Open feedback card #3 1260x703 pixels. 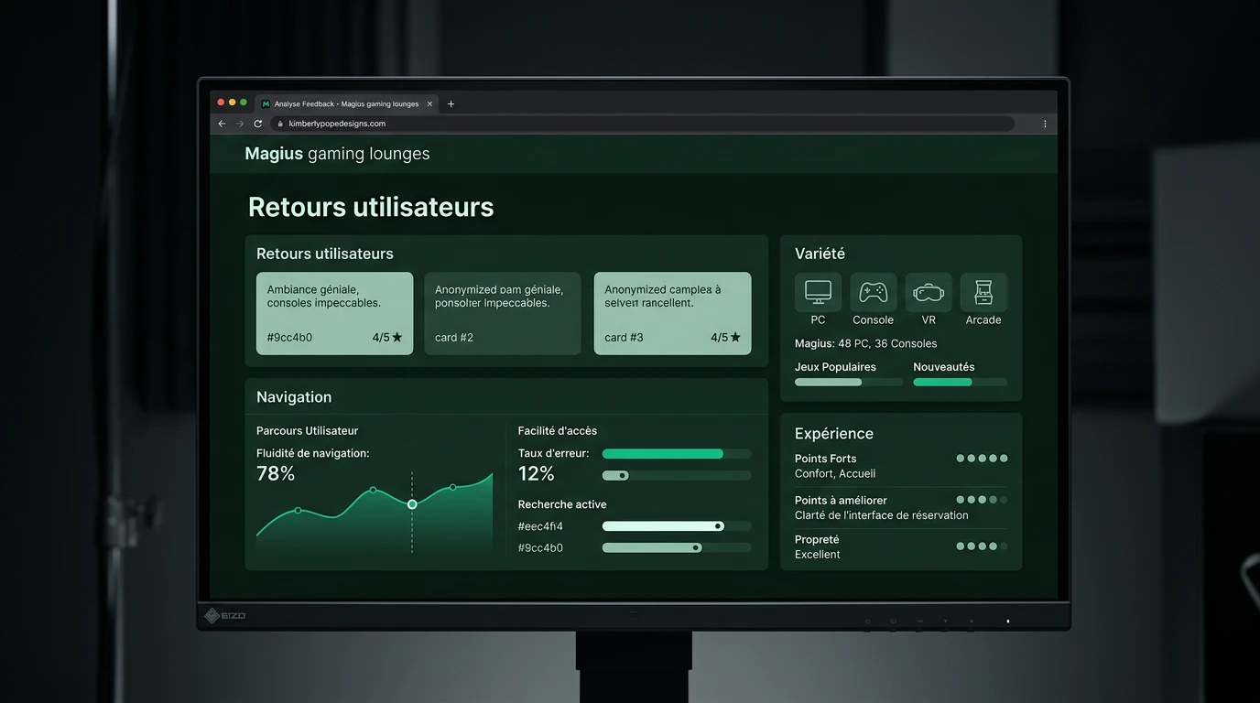(672, 313)
